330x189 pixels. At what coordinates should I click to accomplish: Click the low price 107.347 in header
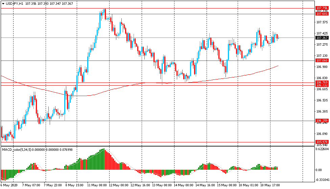pyautogui.click(x=55, y=4)
